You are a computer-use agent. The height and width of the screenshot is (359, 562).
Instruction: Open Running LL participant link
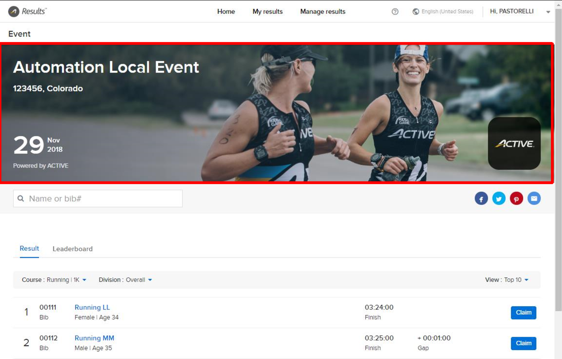(x=92, y=308)
